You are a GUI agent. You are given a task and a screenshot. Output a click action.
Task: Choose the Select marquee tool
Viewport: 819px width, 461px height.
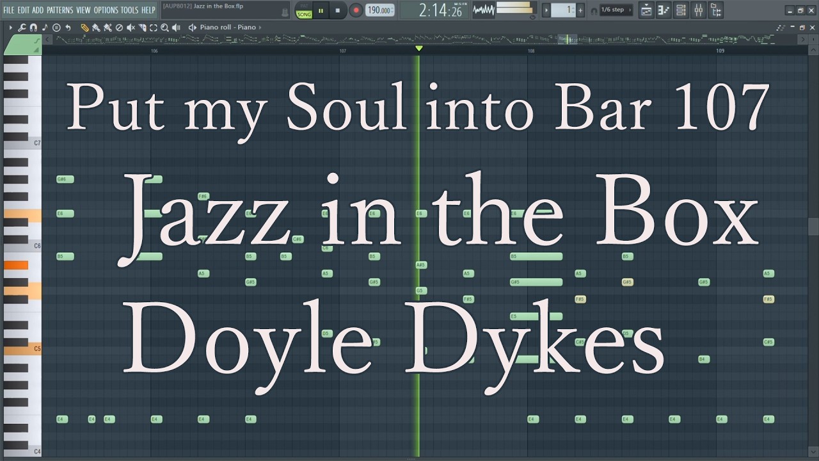pyautogui.click(x=154, y=28)
